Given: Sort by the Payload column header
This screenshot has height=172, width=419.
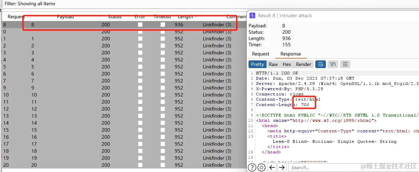Looking at the screenshot, I should click(65, 16).
